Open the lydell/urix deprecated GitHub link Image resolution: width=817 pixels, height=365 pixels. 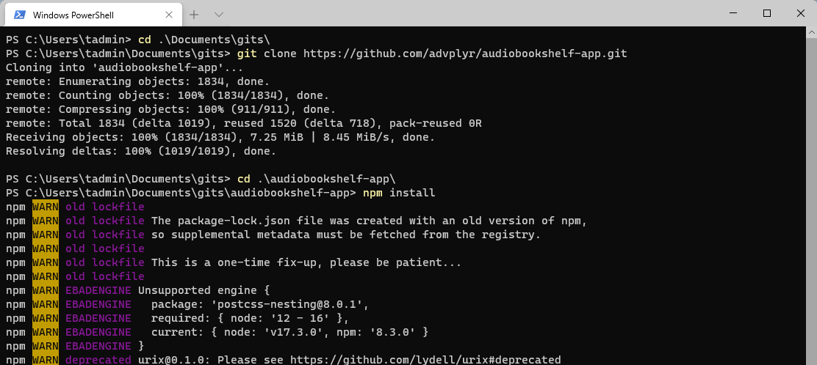425,360
